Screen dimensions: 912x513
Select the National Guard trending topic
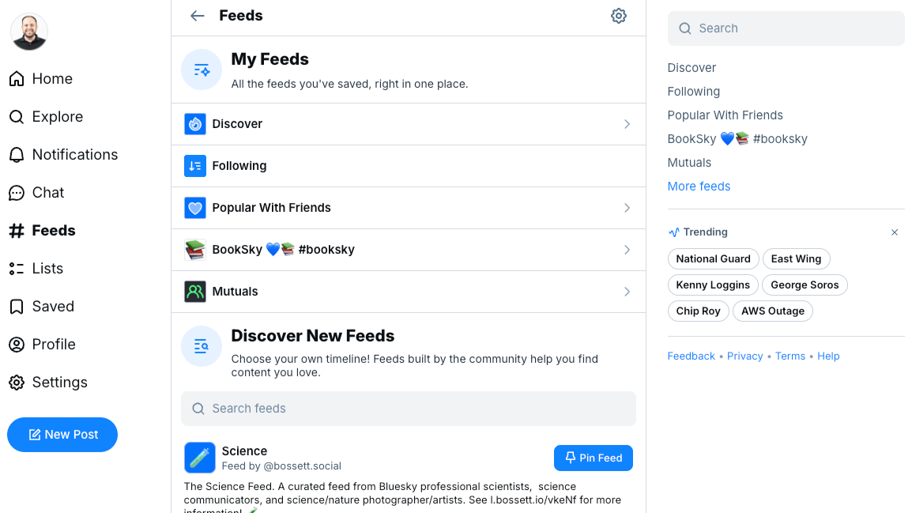point(713,258)
